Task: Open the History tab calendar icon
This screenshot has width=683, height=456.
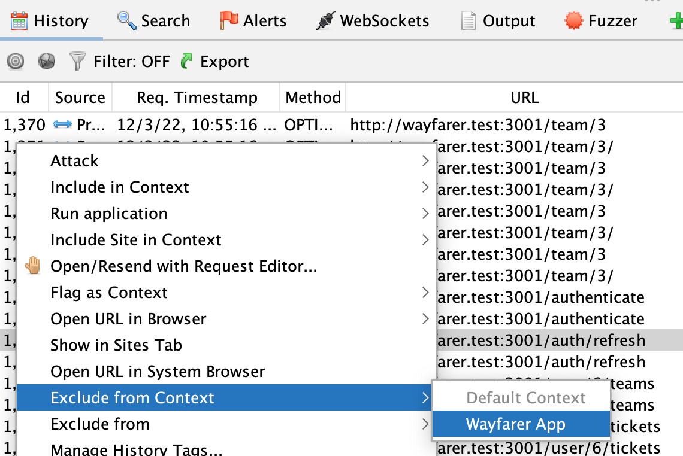Action: [19, 21]
